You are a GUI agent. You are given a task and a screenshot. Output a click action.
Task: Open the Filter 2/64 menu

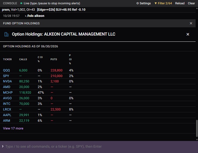(x=163, y=3)
